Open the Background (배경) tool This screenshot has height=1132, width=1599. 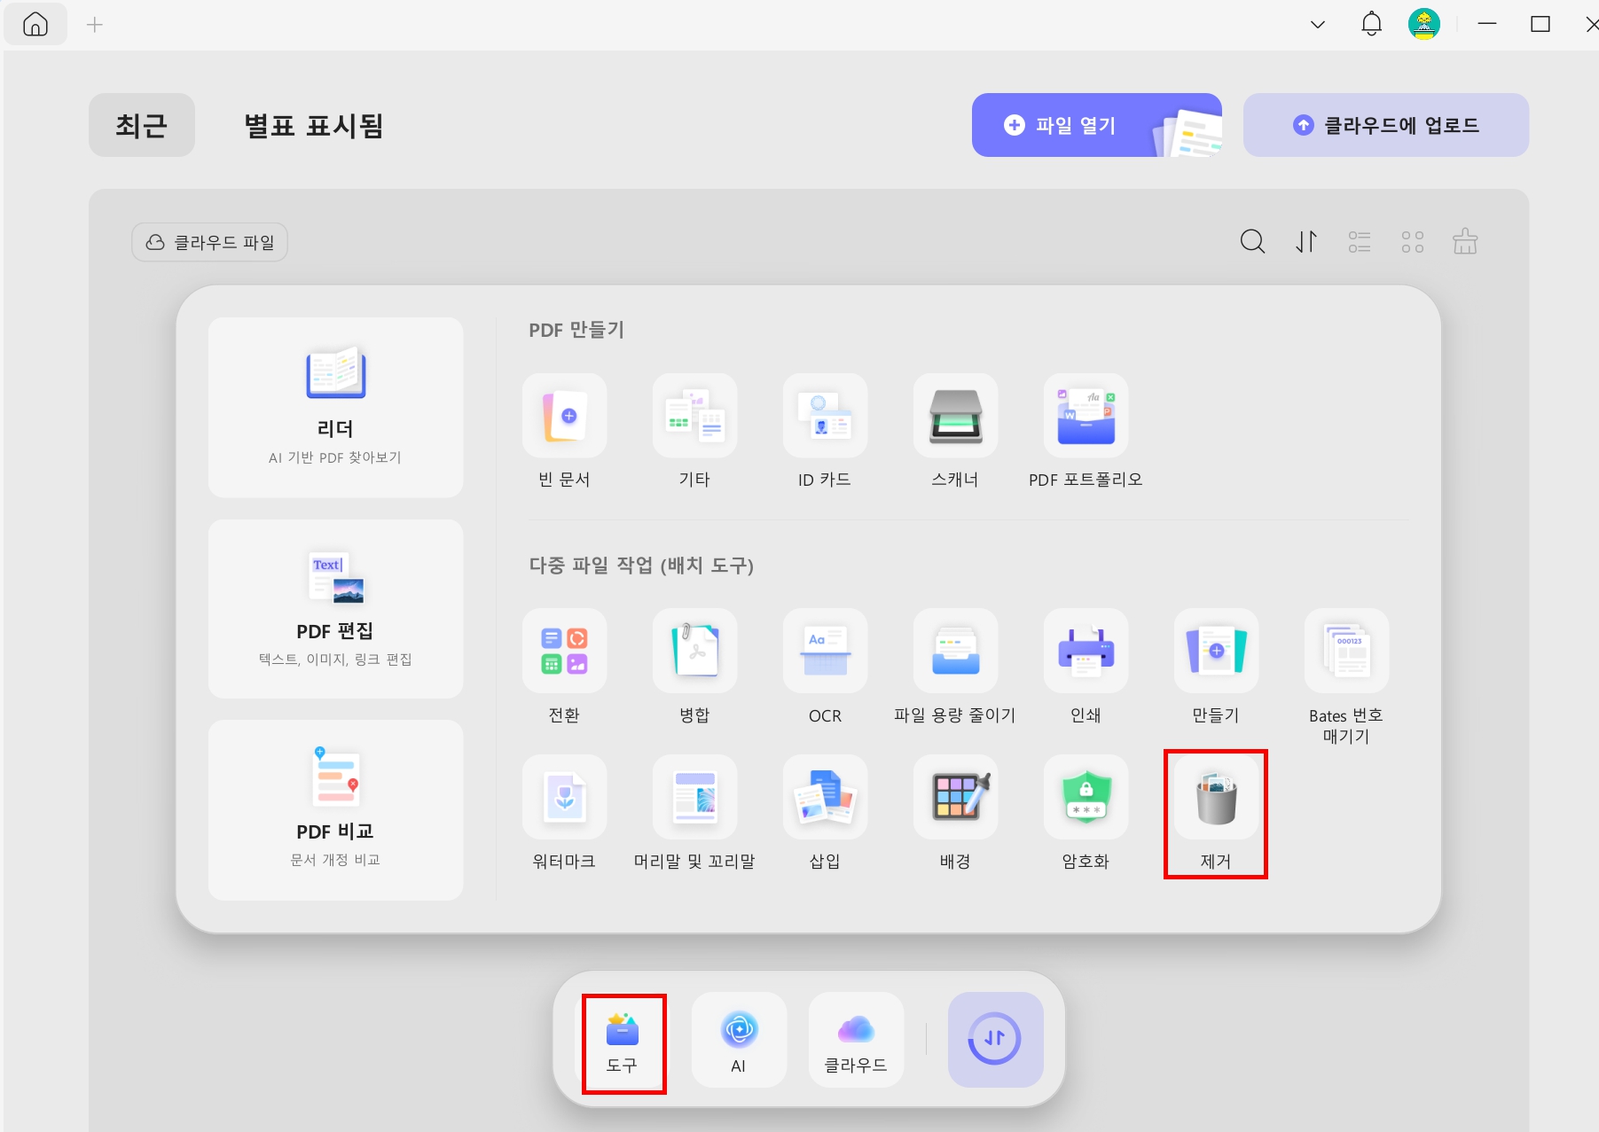point(955,797)
